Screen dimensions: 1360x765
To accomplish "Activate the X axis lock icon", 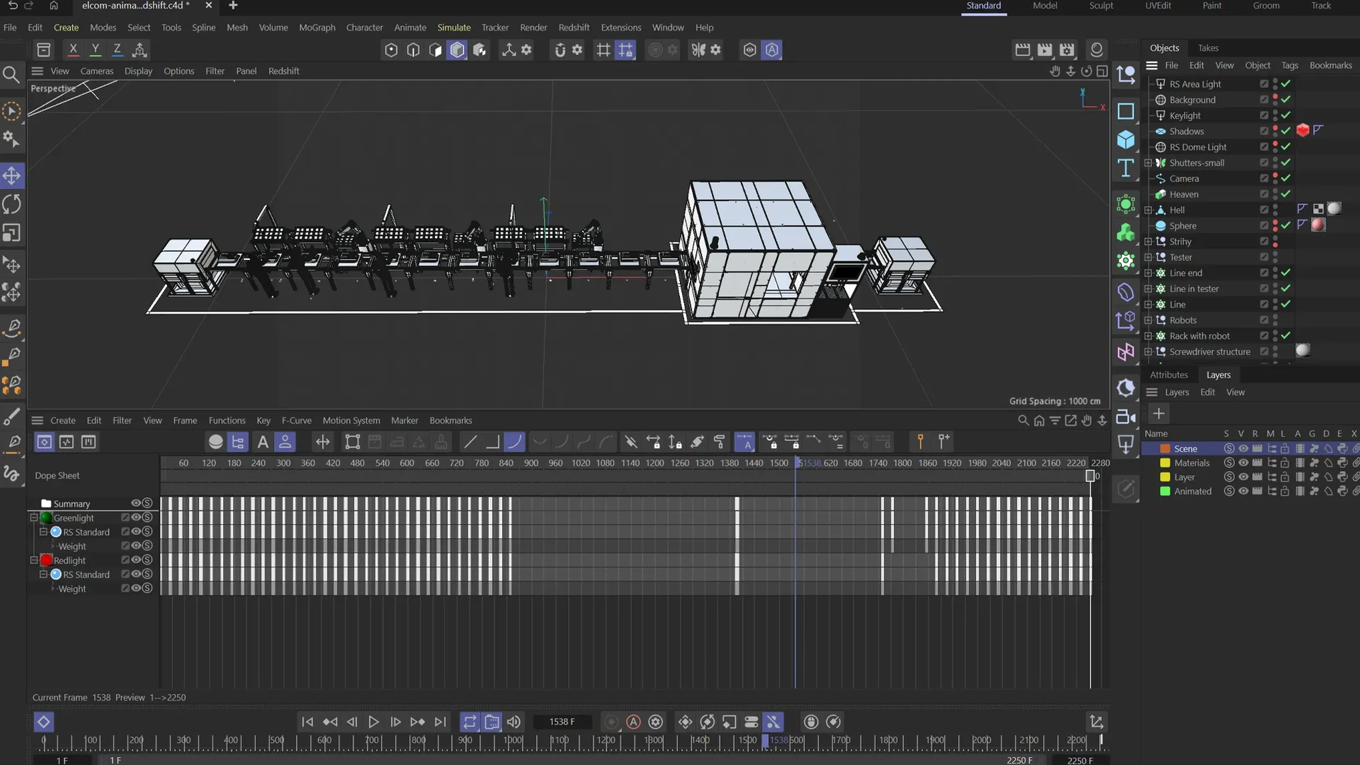I will pos(73,50).
